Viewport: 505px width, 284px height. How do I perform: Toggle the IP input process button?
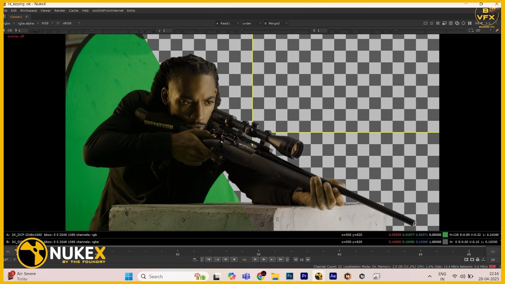click(58, 23)
